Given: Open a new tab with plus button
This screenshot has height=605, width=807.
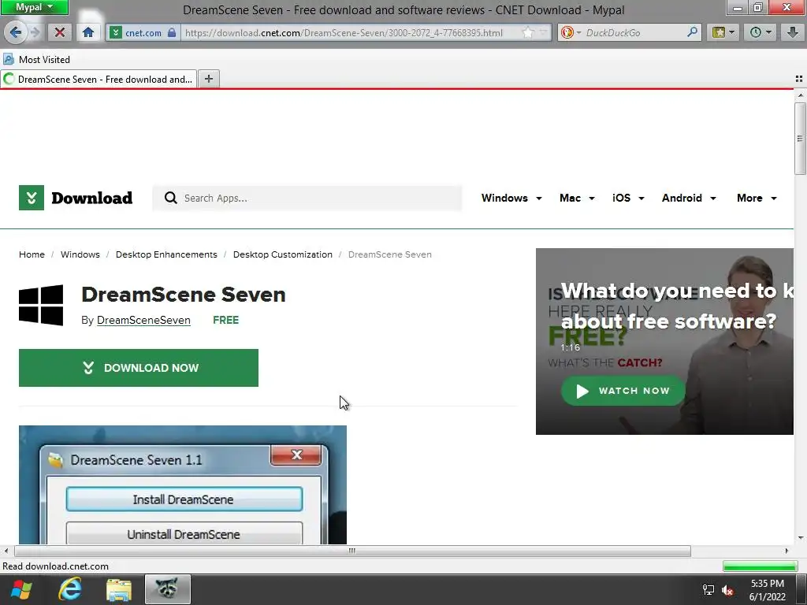Looking at the screenshot, I should [x=208, y=79].
